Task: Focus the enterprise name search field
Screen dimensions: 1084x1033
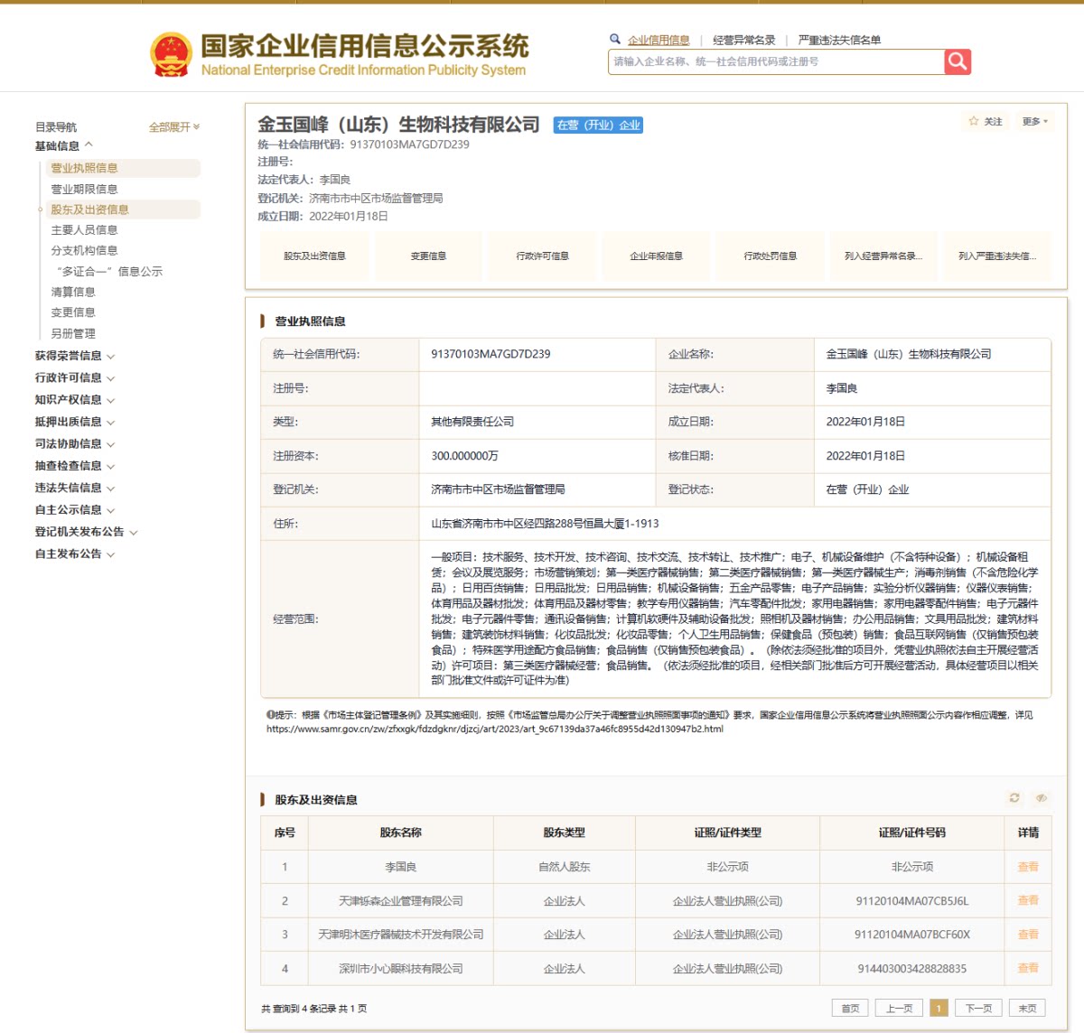Action: click(x=777, y=61)
